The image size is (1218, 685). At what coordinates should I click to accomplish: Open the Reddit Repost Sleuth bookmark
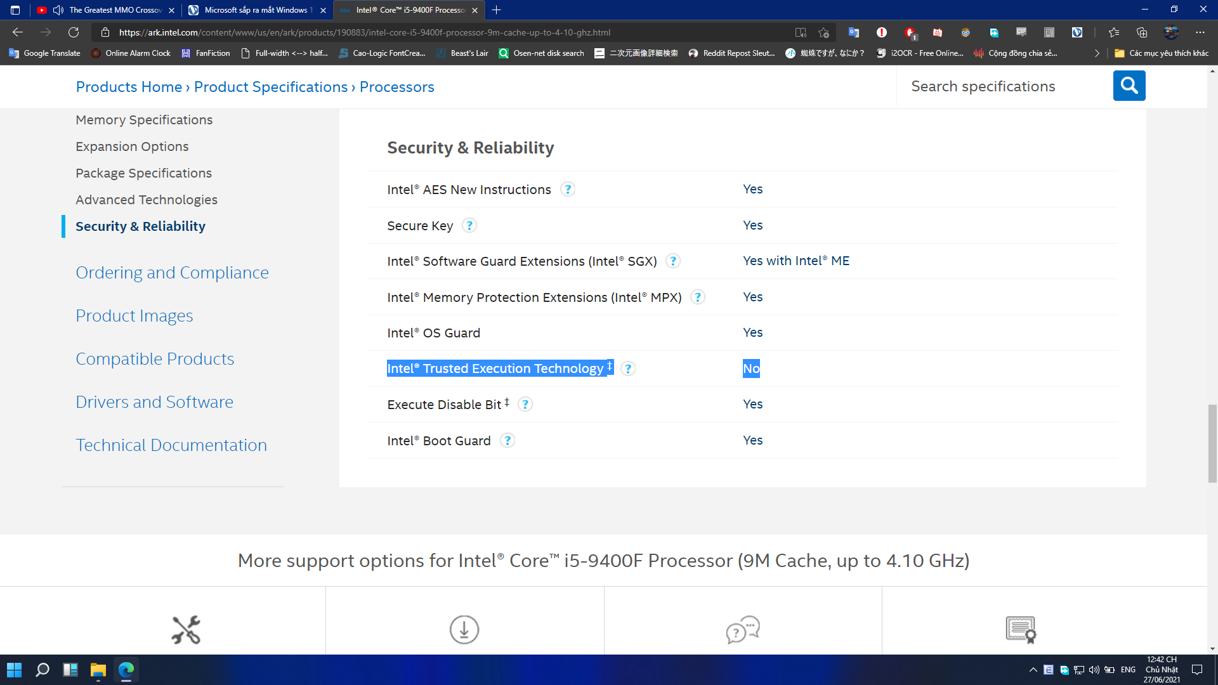(731, 53)
